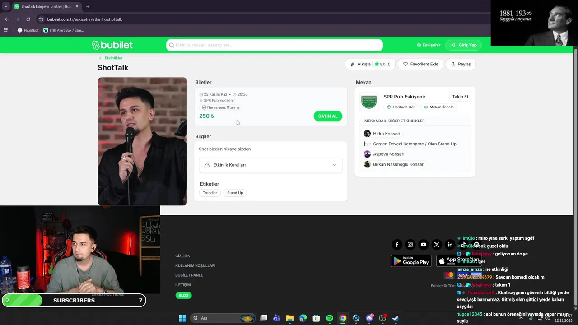Screen dimensions: 578x325
Task: Show hidden system tray icons chevron
Action: tap(521, 318)
